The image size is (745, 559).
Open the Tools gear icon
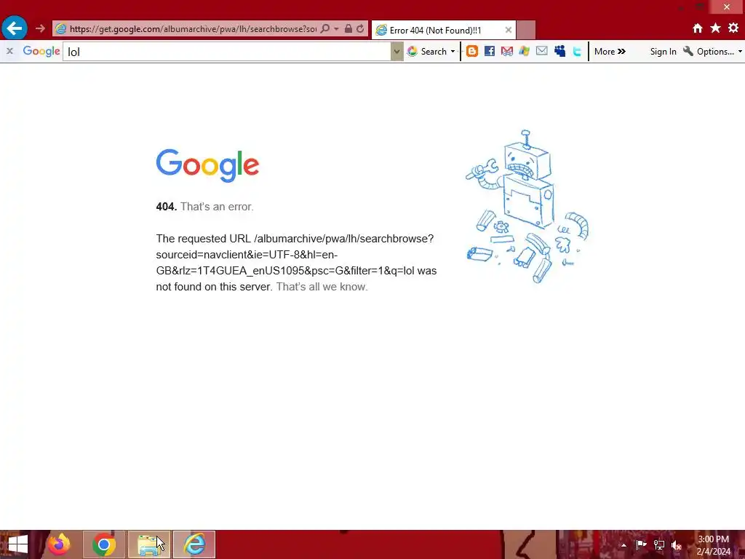coord(733,28)
